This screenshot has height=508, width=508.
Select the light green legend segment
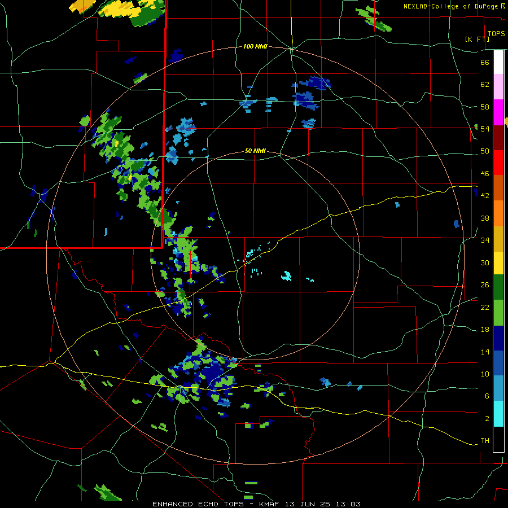tap(498, 313)
